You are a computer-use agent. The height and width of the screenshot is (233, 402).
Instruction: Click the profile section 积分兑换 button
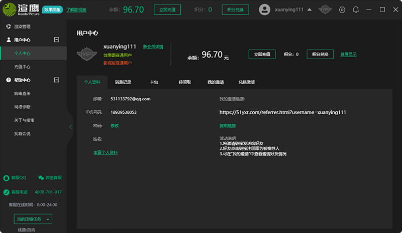pos(320,54)
